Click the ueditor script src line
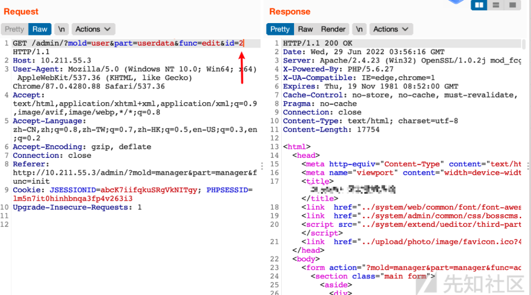This screenshot has height=295, width=531. pos(411,225)
